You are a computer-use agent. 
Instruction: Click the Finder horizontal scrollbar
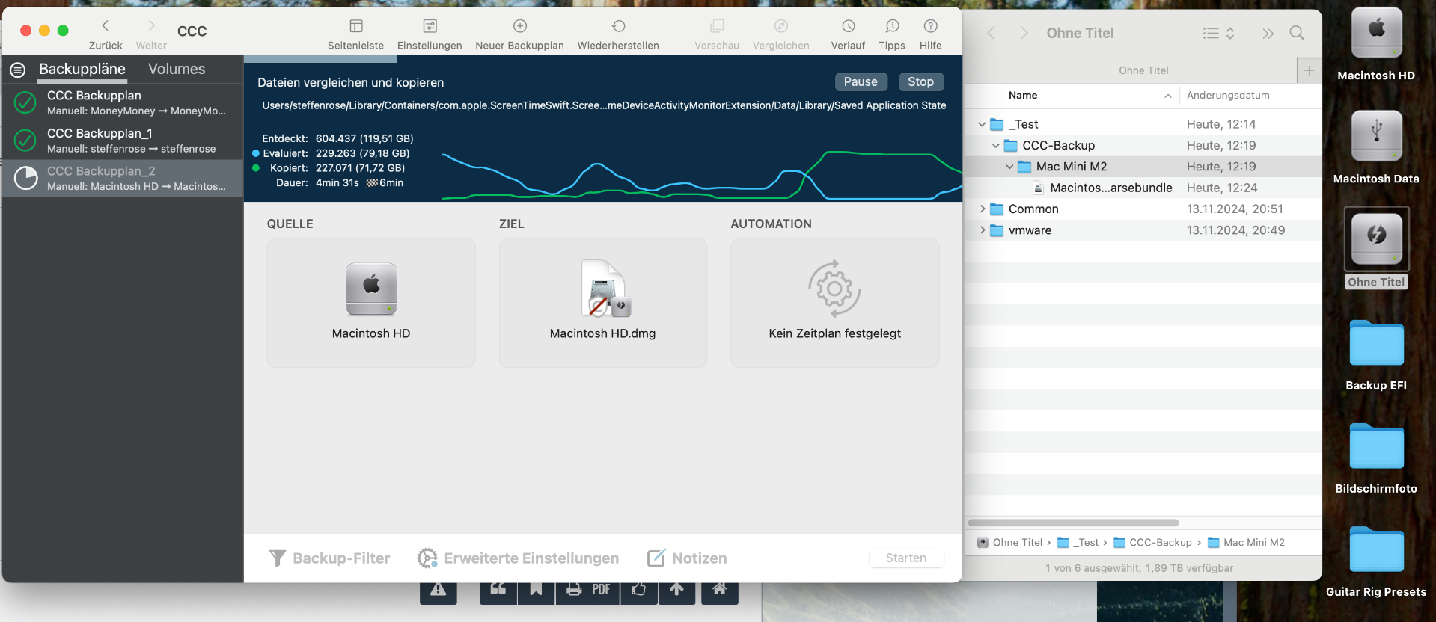(1073, 523)
